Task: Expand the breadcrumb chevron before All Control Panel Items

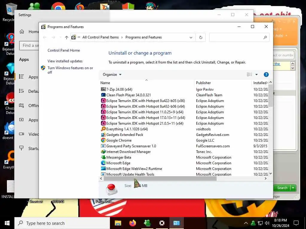Action: 79,37
